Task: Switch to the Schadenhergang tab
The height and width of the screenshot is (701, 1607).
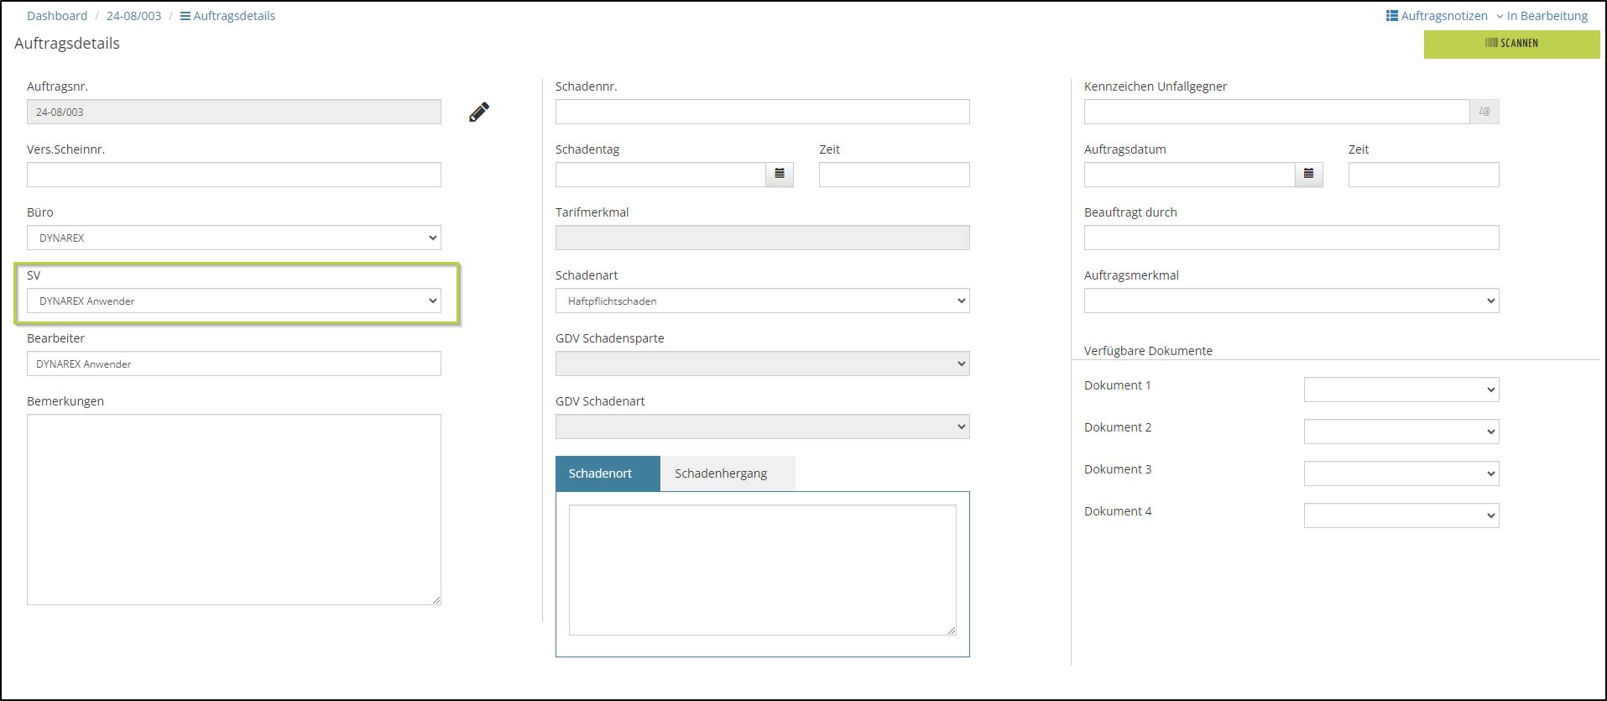Action: coord(721,473)
